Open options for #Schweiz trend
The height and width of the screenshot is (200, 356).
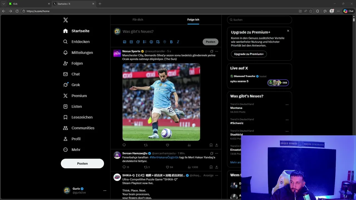[x=287, y=120]
